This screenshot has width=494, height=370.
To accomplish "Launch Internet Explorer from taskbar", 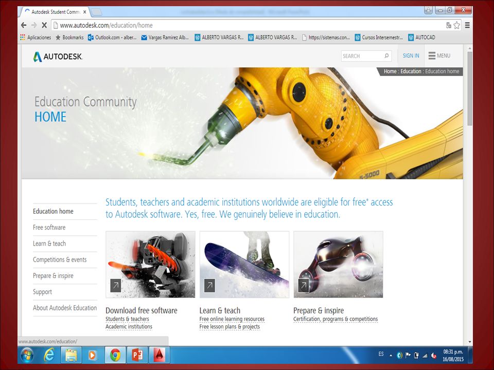I will pyautogui.click(x=49, y=355).
